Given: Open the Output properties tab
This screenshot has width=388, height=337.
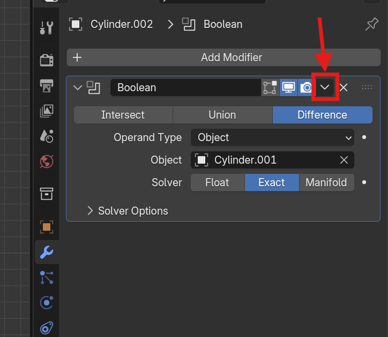Looking at the screenshot, I should [47, 86].
